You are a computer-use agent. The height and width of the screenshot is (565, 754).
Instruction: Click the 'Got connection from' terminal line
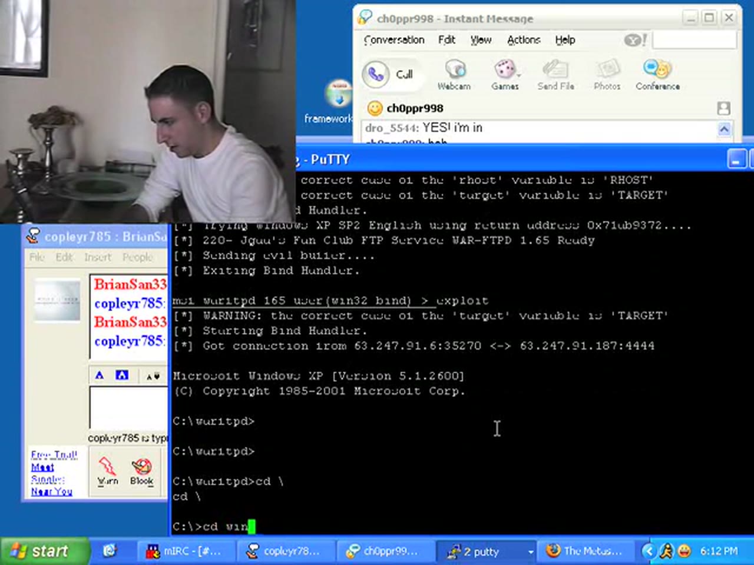(414, 345)
